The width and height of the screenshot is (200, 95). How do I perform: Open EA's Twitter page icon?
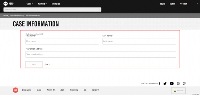coord(165,83)
